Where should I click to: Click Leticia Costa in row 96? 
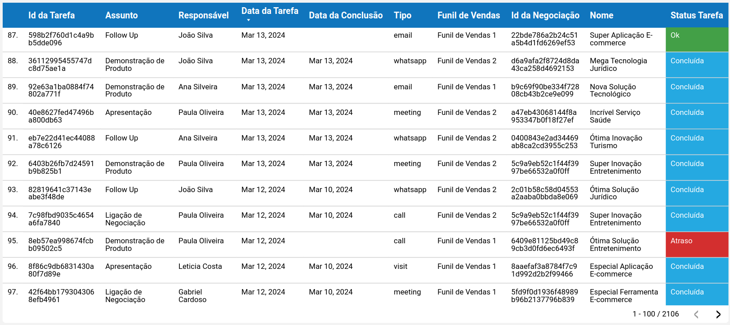point(200,267)
